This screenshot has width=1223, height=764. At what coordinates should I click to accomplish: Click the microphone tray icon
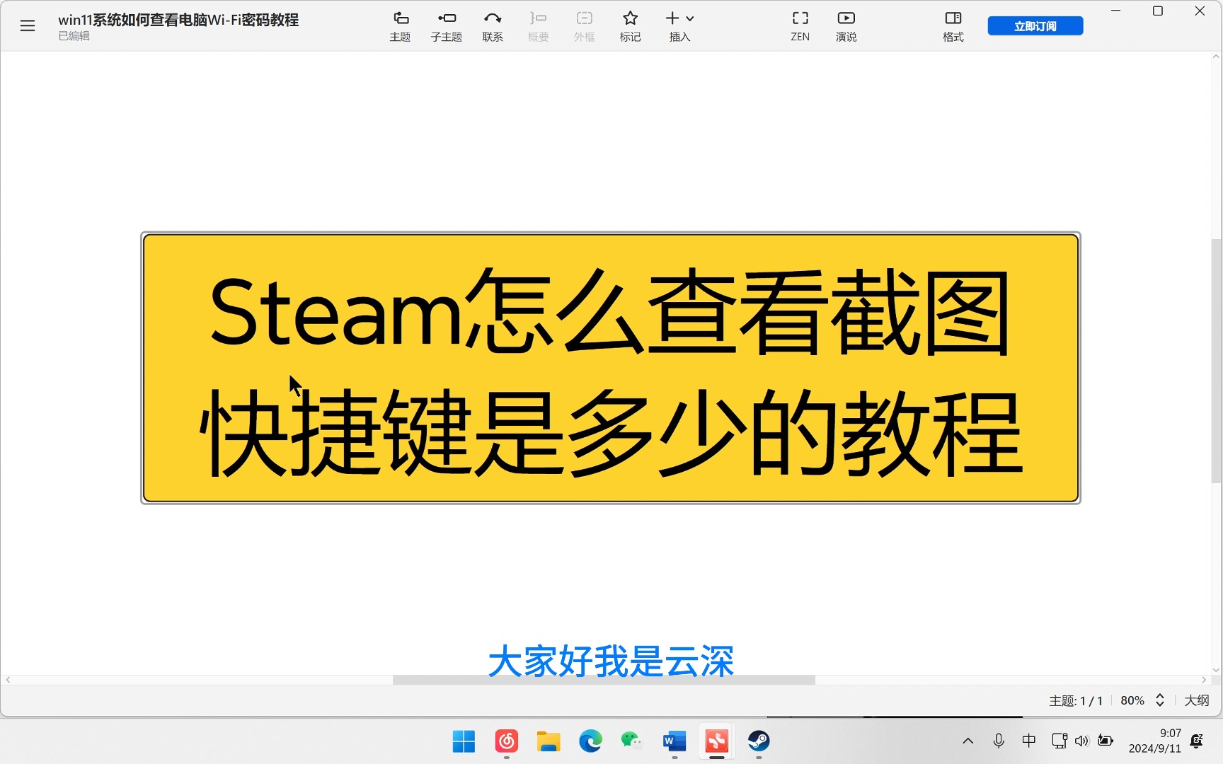coord(999,741)
